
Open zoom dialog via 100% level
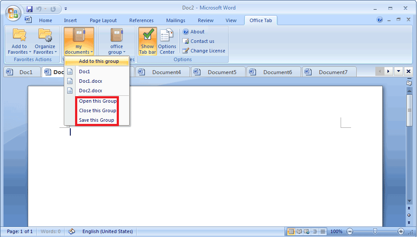point(336,231)
